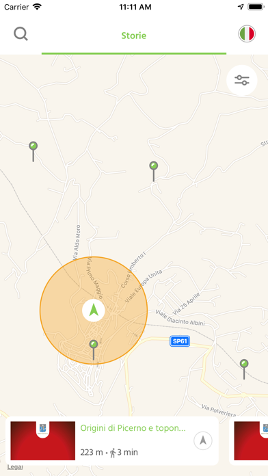Tap the Wi-Fi status icon

pyautogui.click(x=38, y=7)
